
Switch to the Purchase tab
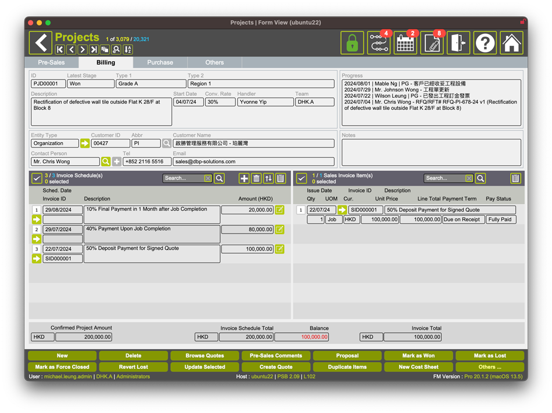(x=160, y=62)
